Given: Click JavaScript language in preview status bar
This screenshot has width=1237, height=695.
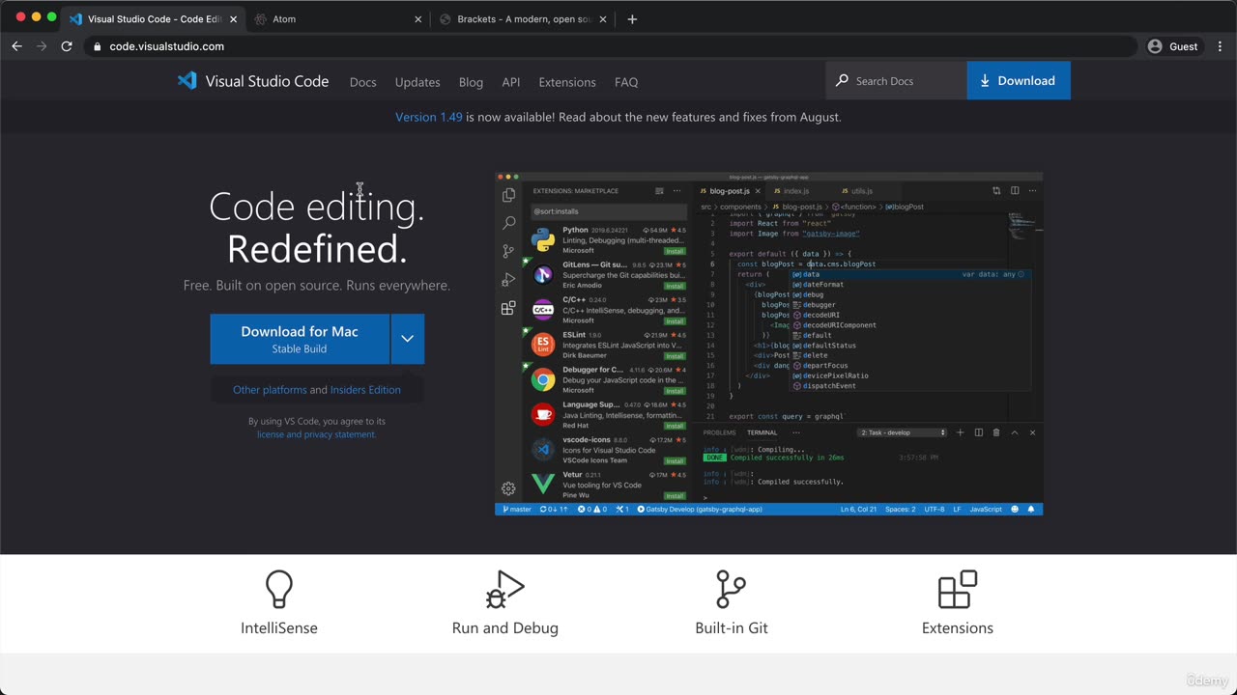Looking at the screenshot, I should 986,509.
